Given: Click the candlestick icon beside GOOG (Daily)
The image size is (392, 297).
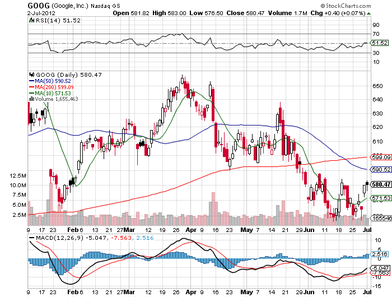Looking at the screenshot, I should point(31,75).
